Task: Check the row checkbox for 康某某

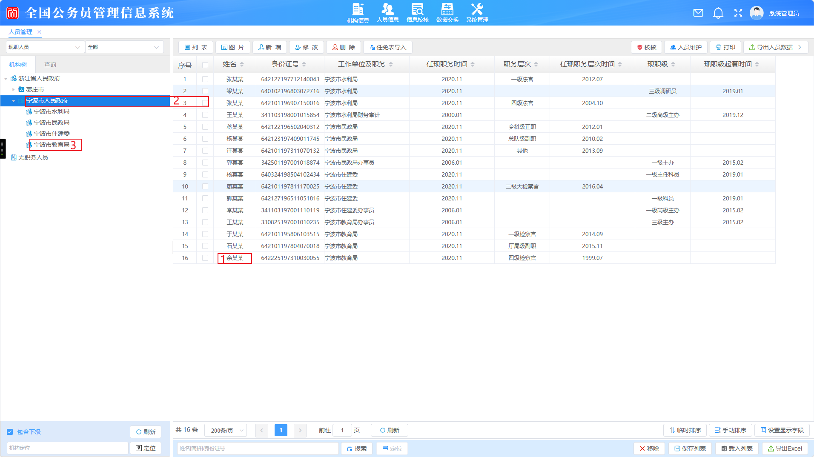Action: (x=205, y=186)
